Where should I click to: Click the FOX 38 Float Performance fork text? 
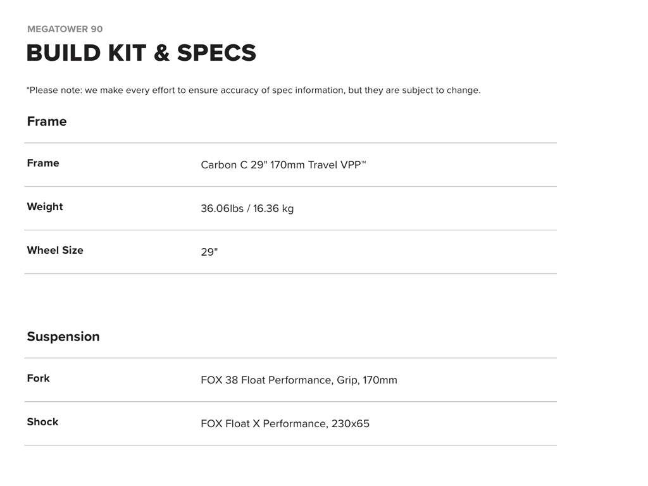pyautogui.click(x=266, y=380)
